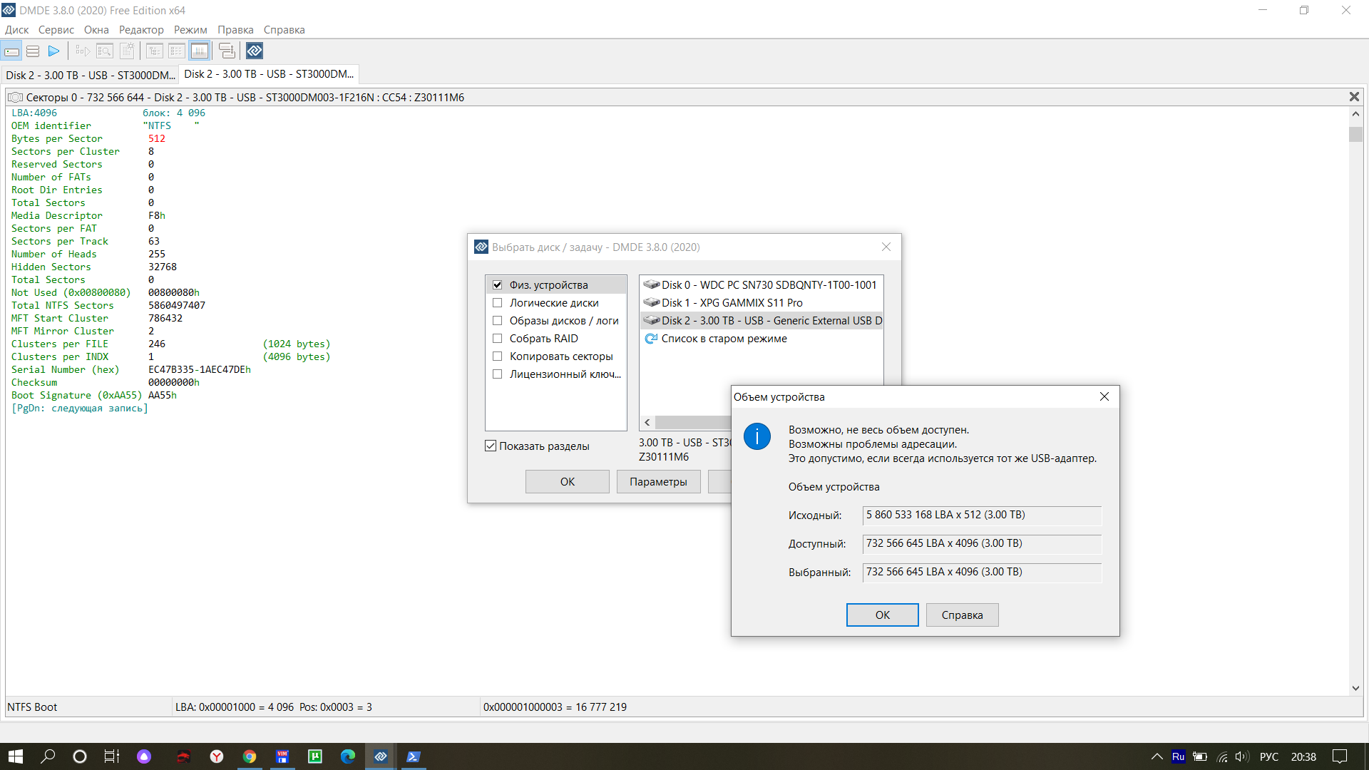
Task: Select Disk 1 XPG GAMMIX S11 Pro
Action: 732,303
